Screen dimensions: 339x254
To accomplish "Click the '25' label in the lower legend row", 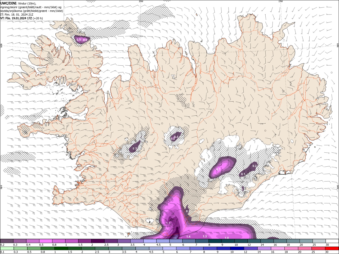I will [x=313, y=252].
